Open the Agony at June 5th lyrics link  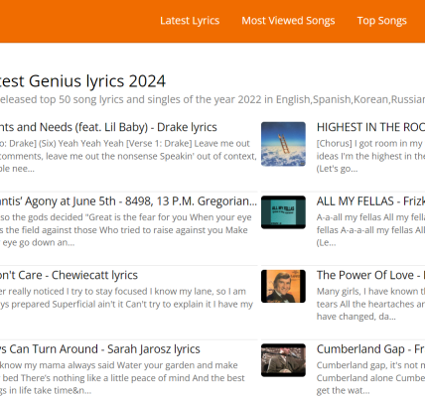point(128,201)
